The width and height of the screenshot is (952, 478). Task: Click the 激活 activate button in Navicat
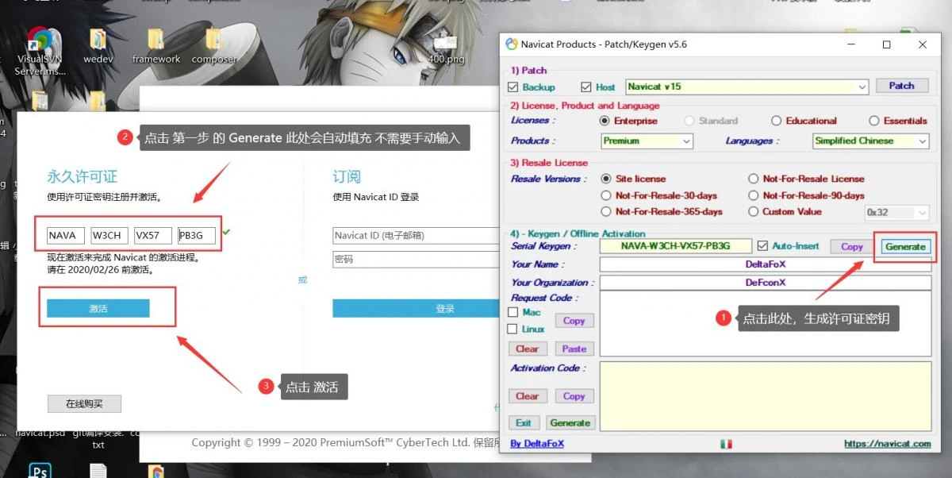point(98,309)
